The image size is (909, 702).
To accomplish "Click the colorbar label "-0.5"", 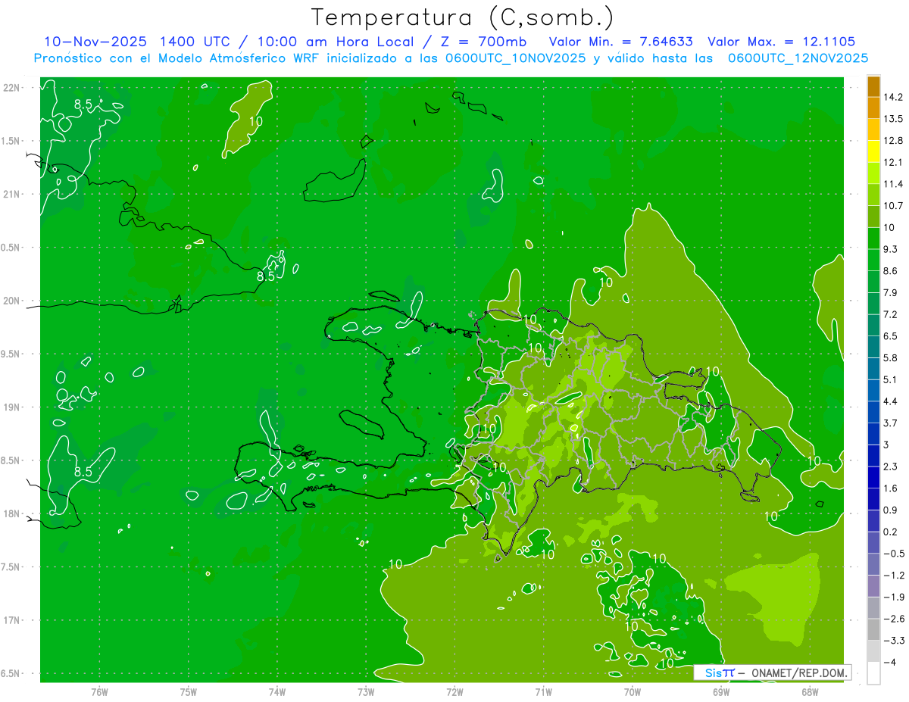I will (894, 554).
